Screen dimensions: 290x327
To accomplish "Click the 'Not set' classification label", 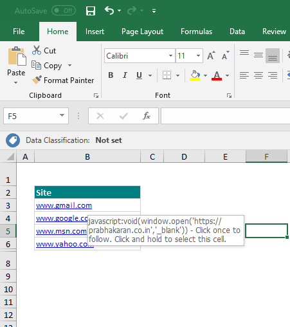I will (109, 140).
